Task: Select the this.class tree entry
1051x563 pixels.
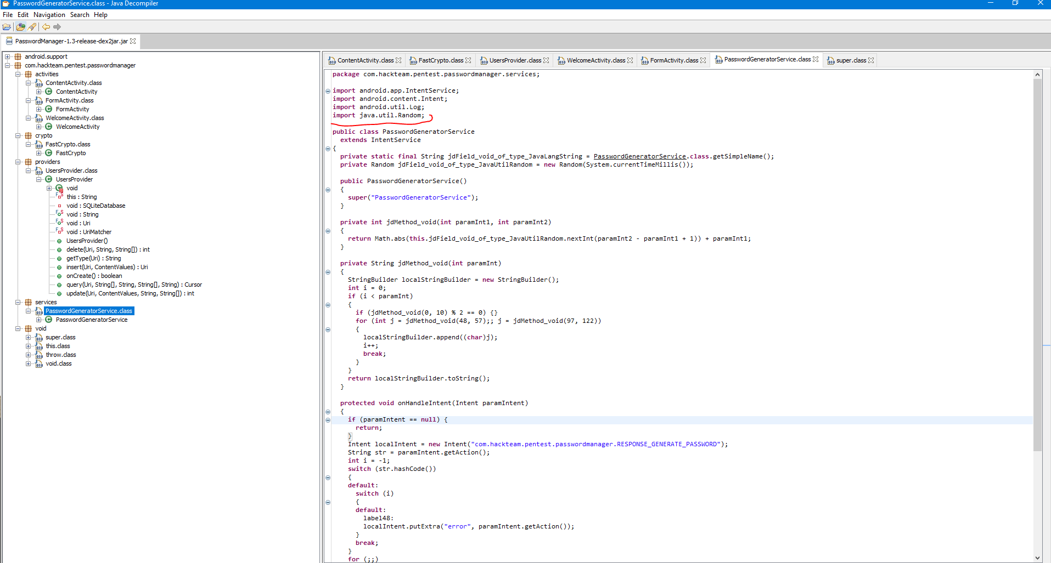Action: 58,346
